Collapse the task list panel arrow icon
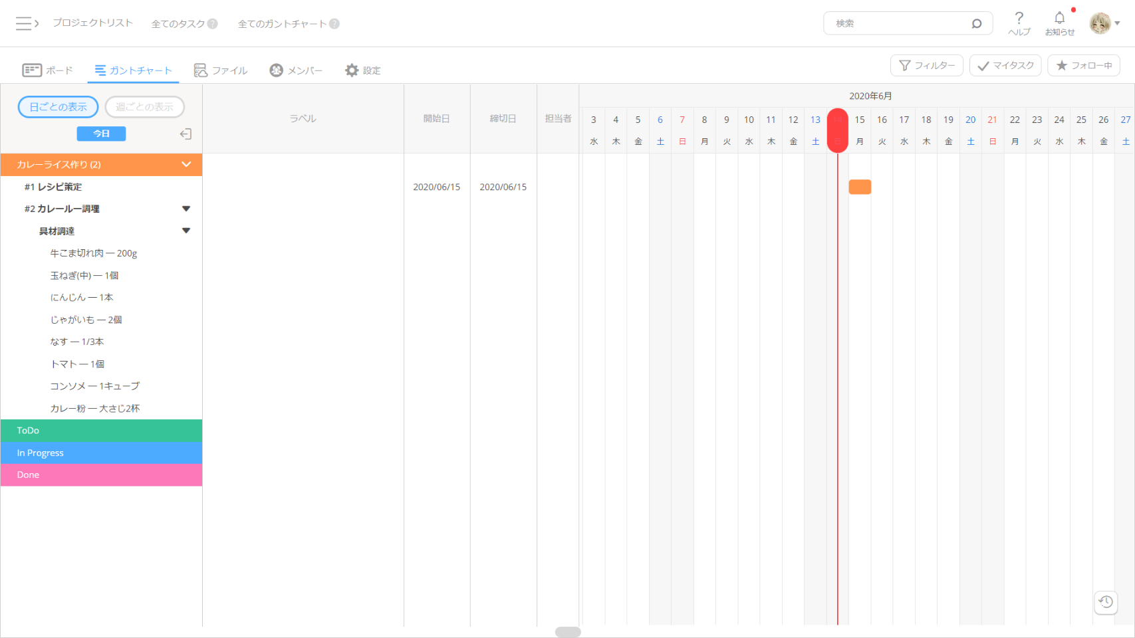This screenshot has width=1135, height=638. (x=186, y=134)
